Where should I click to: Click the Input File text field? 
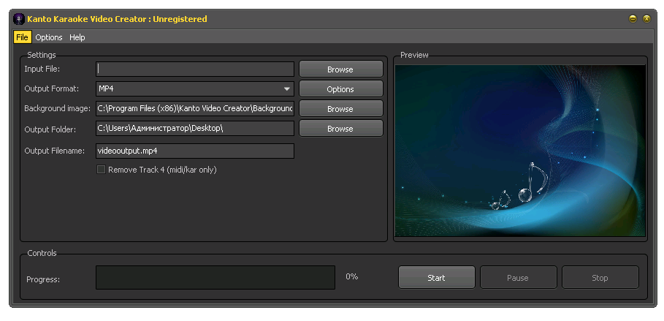[195, 69]
